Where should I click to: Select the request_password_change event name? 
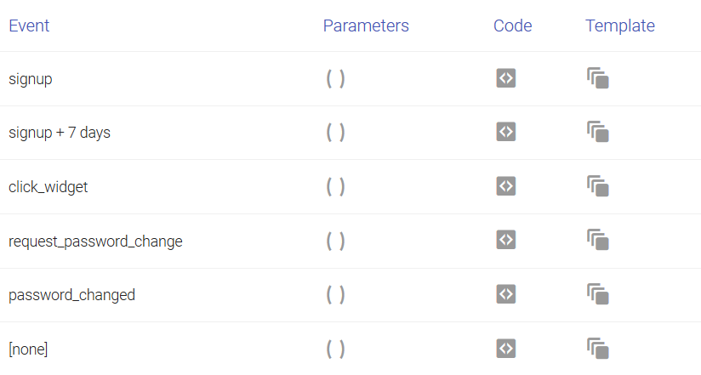[95, 241]
